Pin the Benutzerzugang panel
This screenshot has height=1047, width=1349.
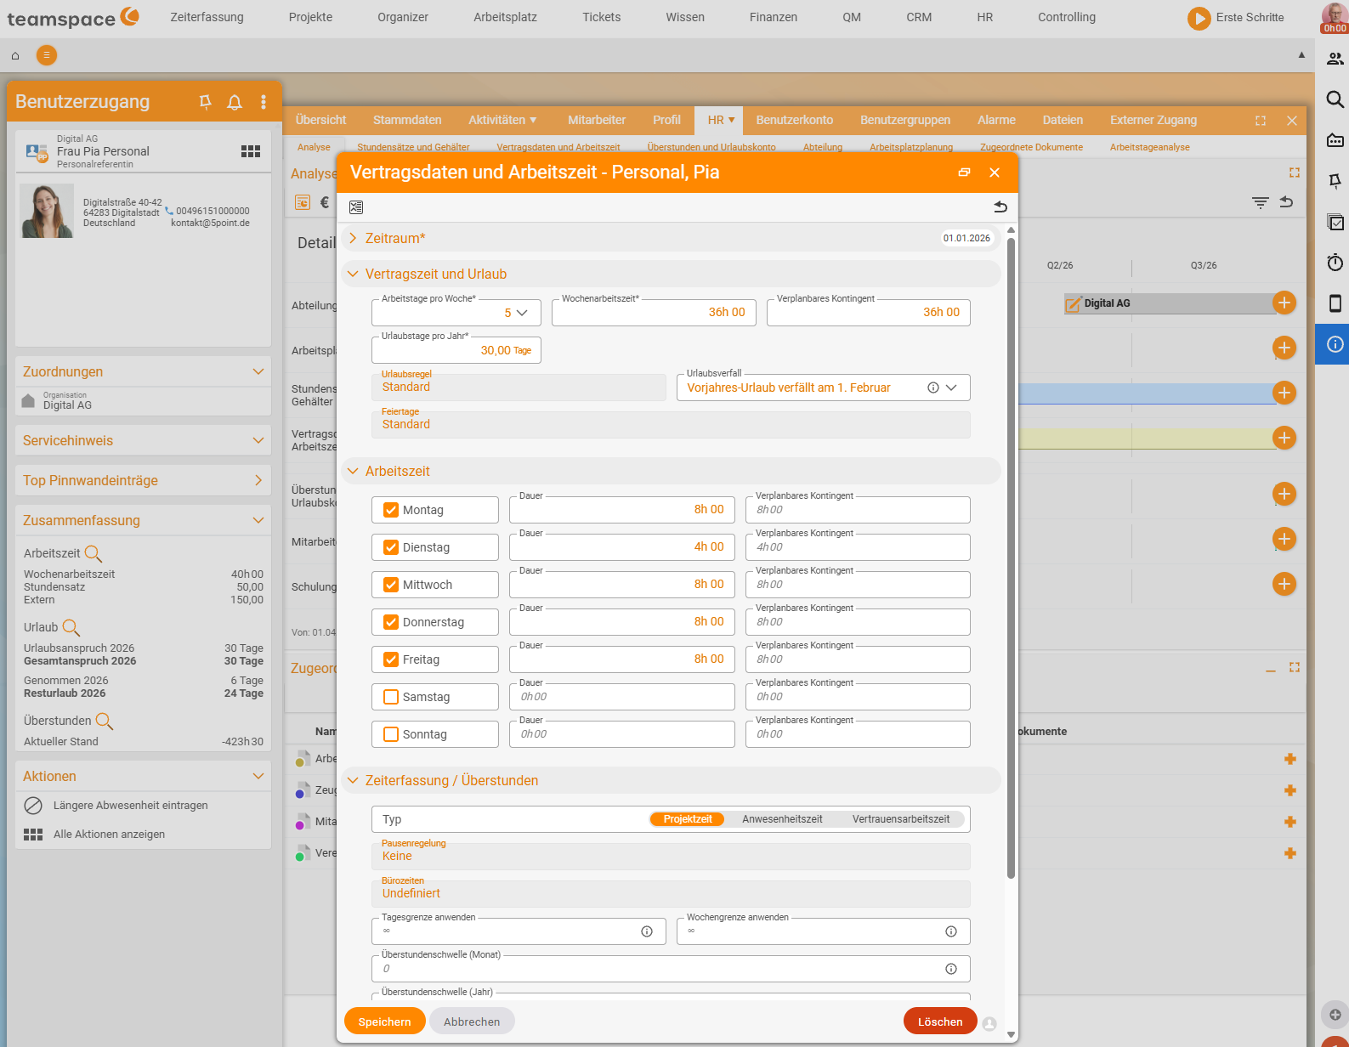pyautogui.click(x=205, y=102)
